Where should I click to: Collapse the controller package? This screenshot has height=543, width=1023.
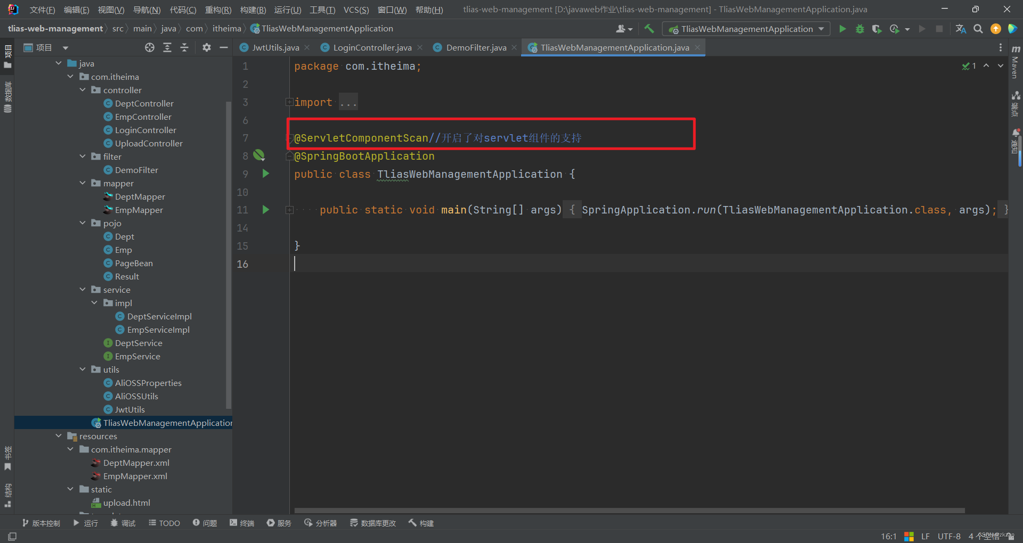coord(83,90)
